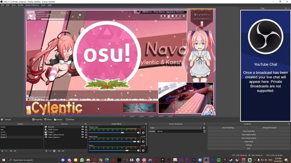Lock the Video Capture Device source
Image resolution: width=291 pixels, height=163 pixels.
point(86,134)
